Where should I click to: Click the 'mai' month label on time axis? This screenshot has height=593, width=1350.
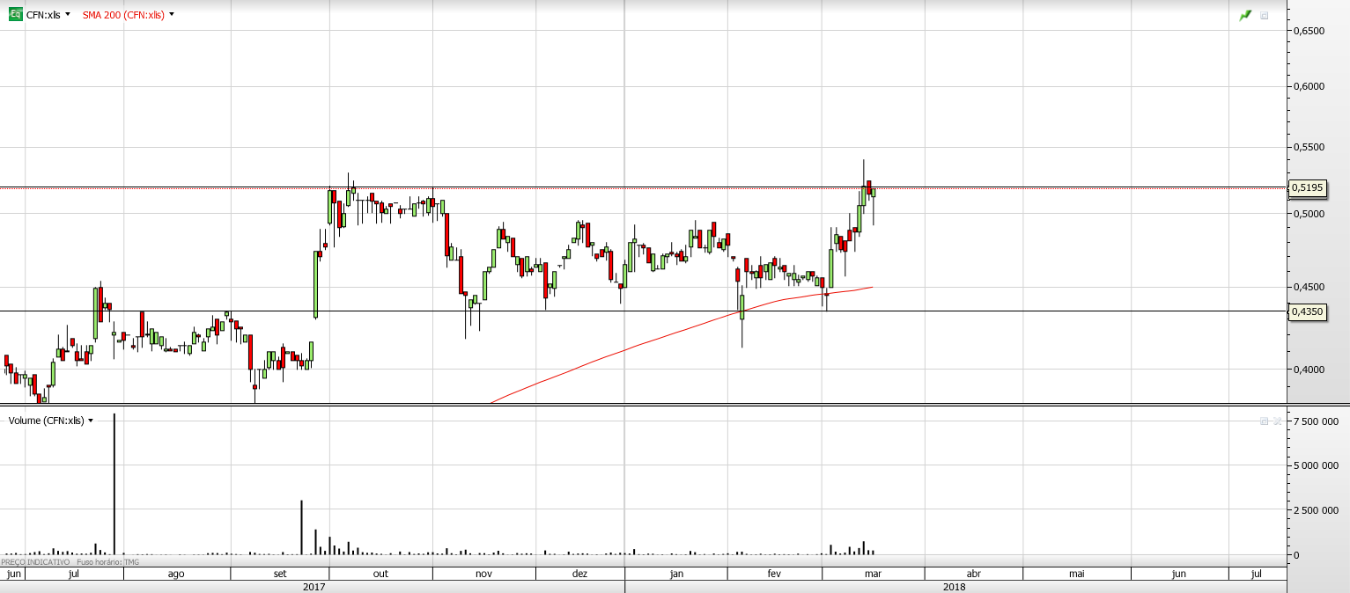pyautogui.click(x=1076, y=574)
